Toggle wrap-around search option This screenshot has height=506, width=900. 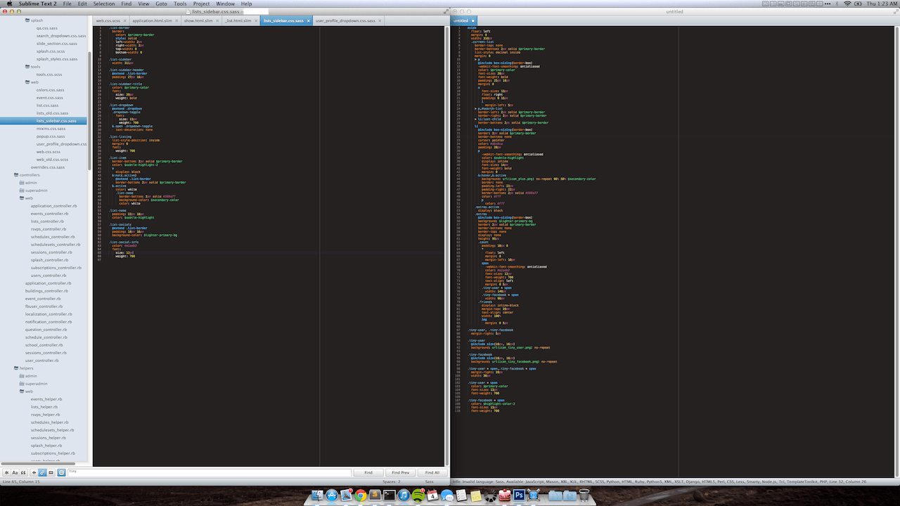42,472
